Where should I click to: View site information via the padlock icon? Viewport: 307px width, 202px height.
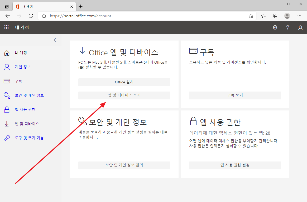click(x=44, y=16)
